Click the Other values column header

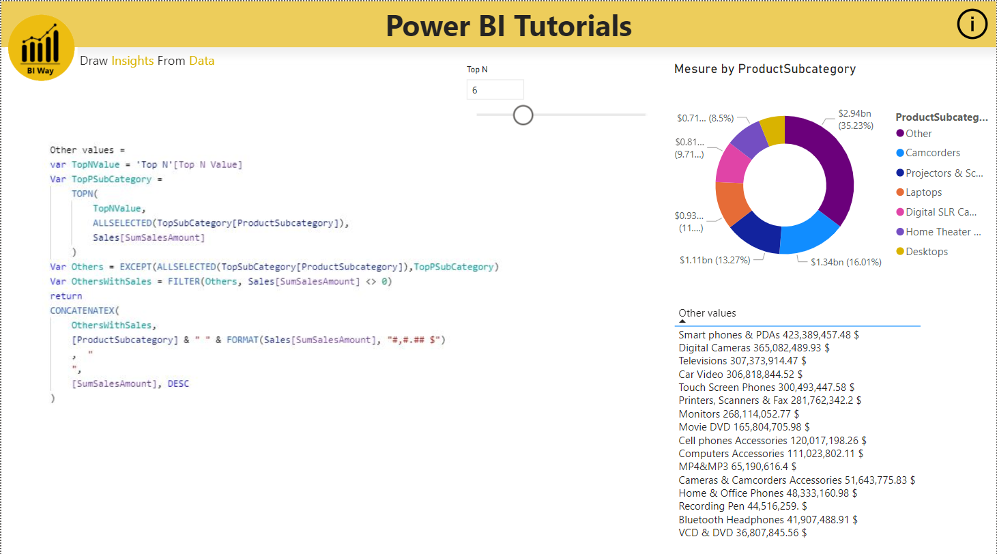tap(707, 313)
